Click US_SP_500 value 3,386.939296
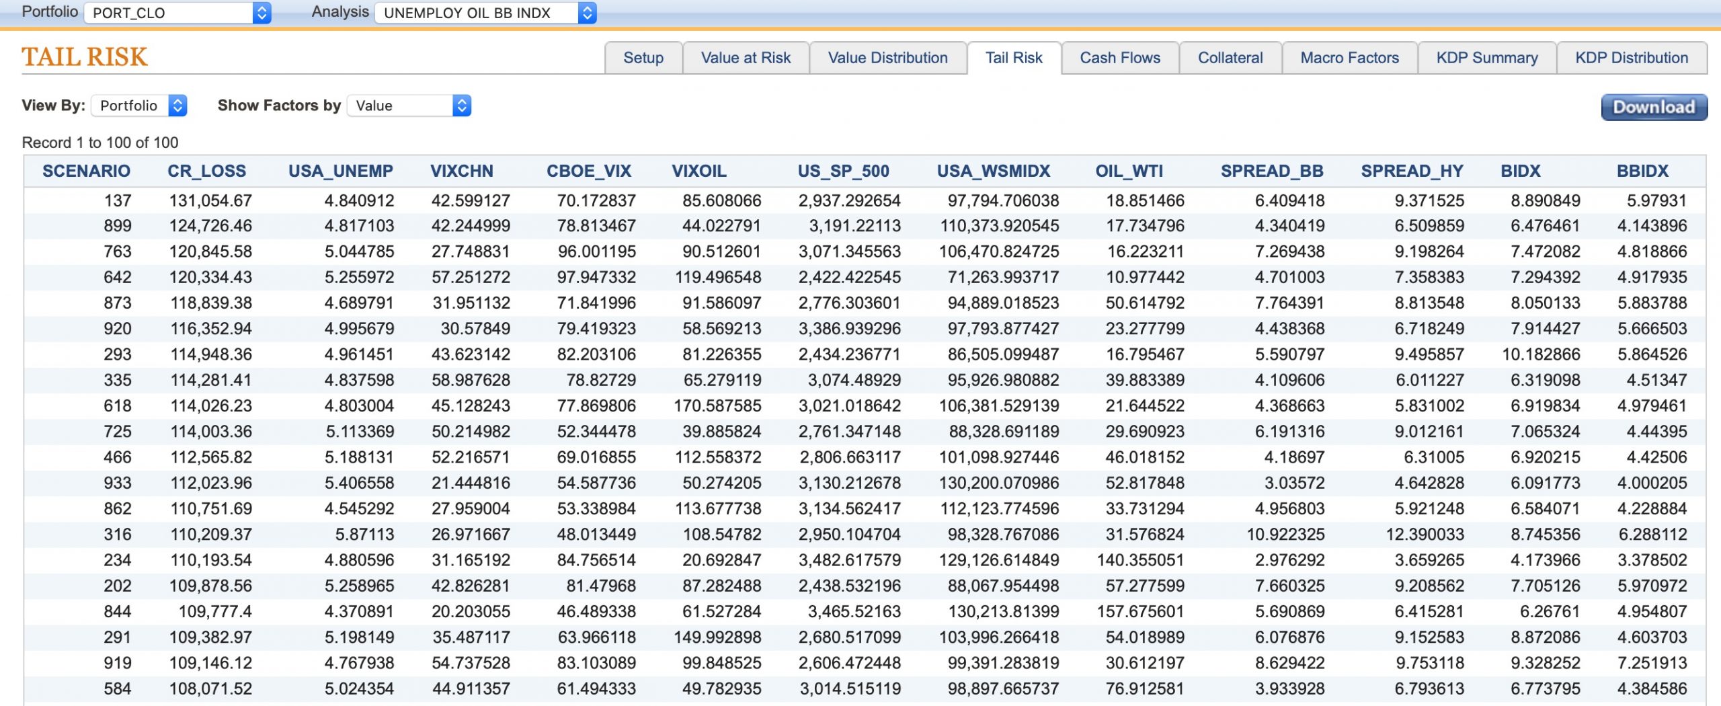The width and height of the screenshot is (1721, 706). coord(849,329)
